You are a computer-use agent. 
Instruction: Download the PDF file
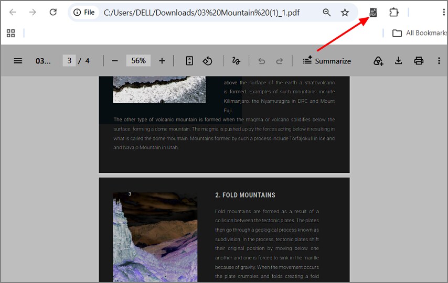398,61
